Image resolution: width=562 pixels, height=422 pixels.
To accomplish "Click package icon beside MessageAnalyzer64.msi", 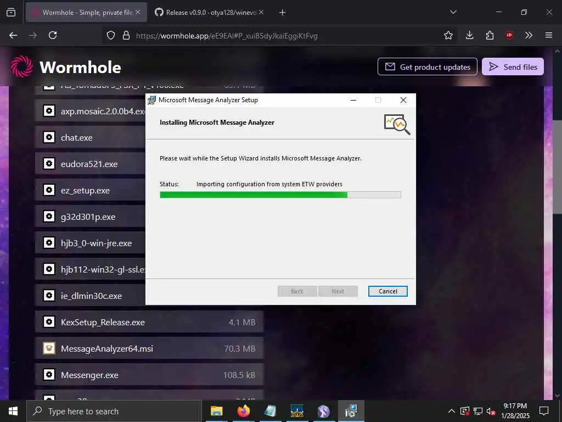I will pos(49,348).
